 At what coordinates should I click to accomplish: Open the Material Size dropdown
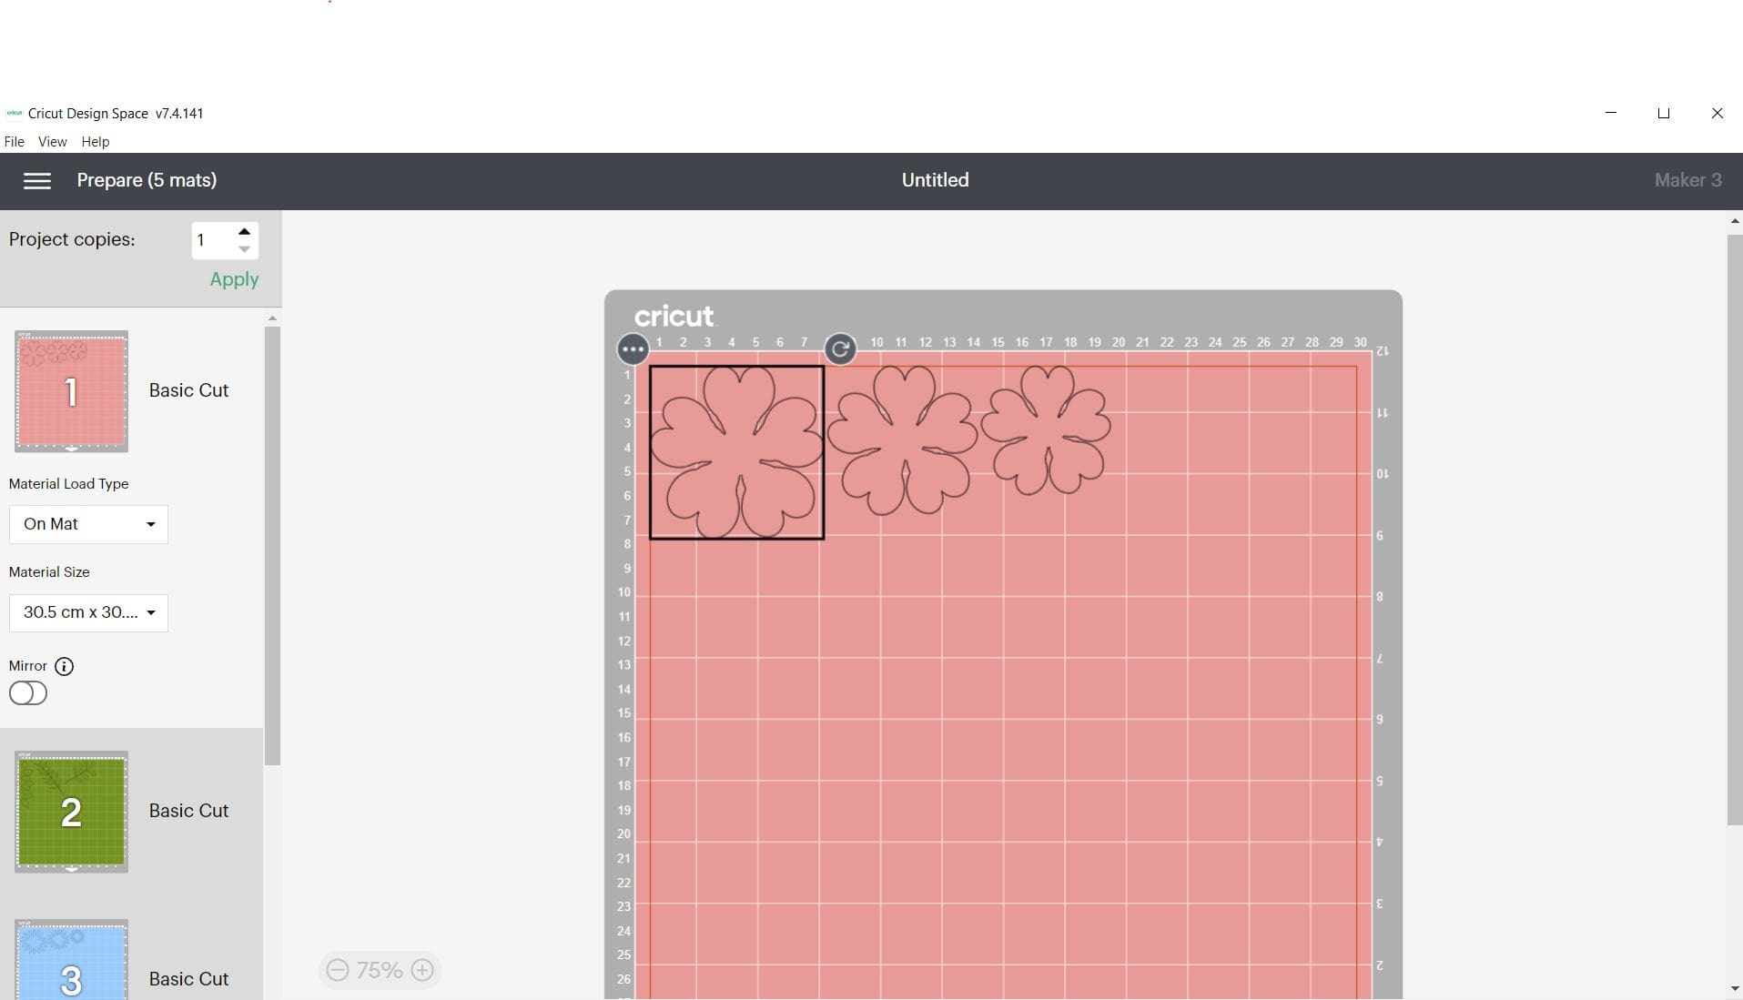tap(88, 612)
